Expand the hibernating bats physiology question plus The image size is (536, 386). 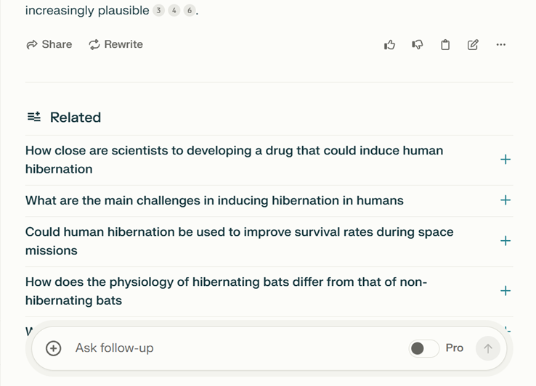click(505, 291)
